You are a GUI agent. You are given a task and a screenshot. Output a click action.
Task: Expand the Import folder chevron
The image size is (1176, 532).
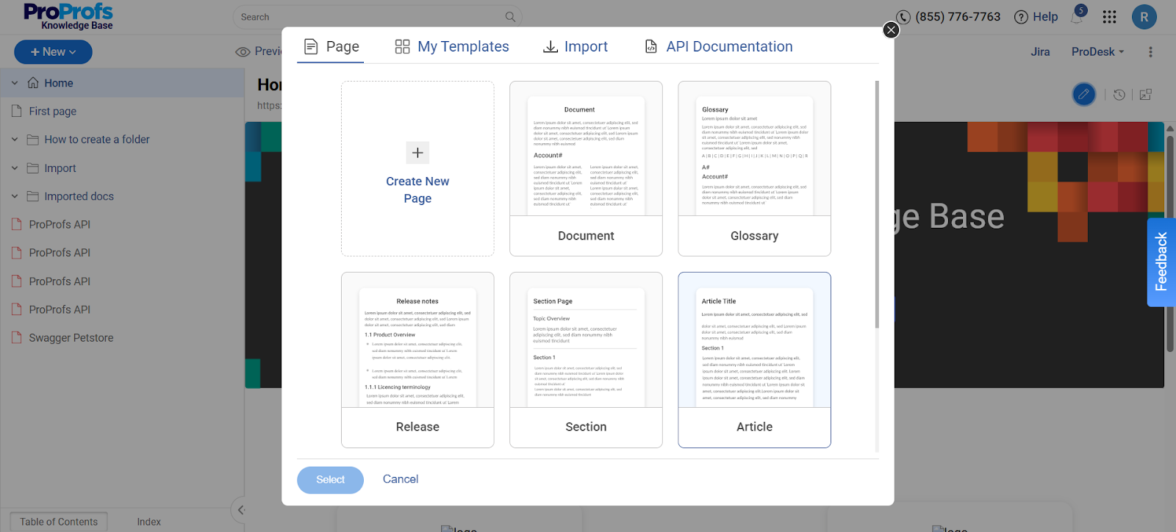15,168
